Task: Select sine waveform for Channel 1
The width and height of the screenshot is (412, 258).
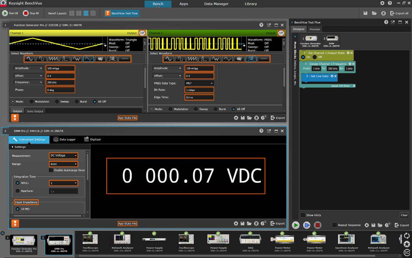Action: tap(30, 59)
